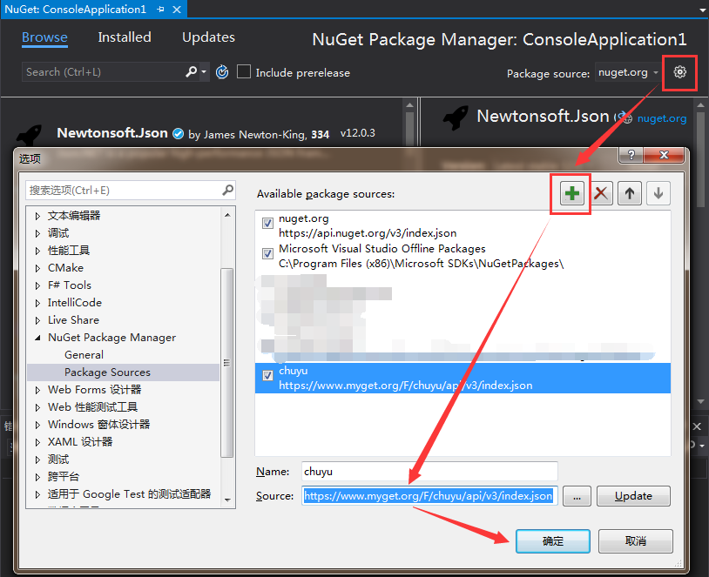Select the chuyu package source row

click(463, 378)
